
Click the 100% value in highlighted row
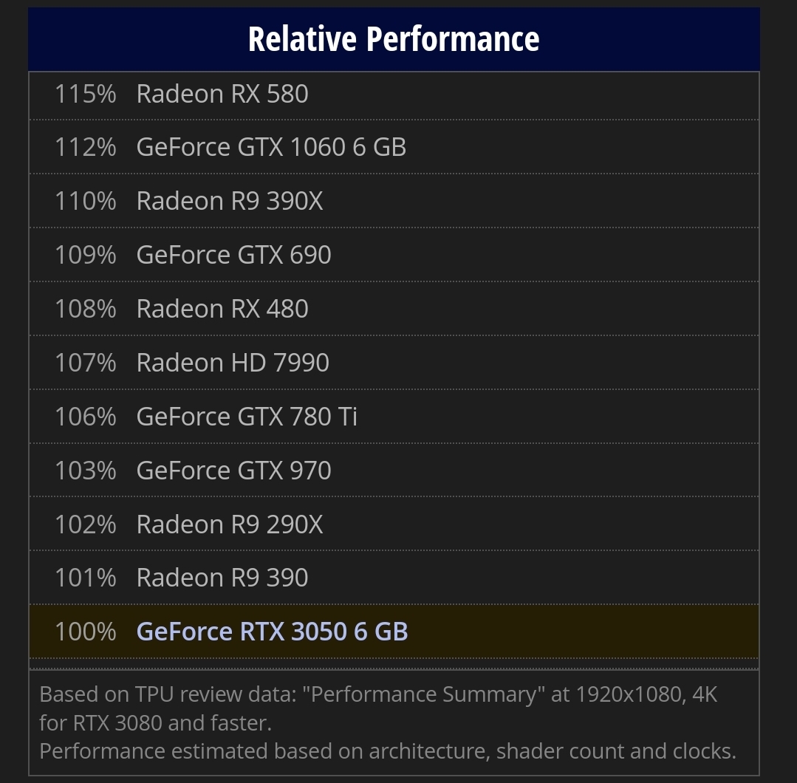[x=86, y=632]
